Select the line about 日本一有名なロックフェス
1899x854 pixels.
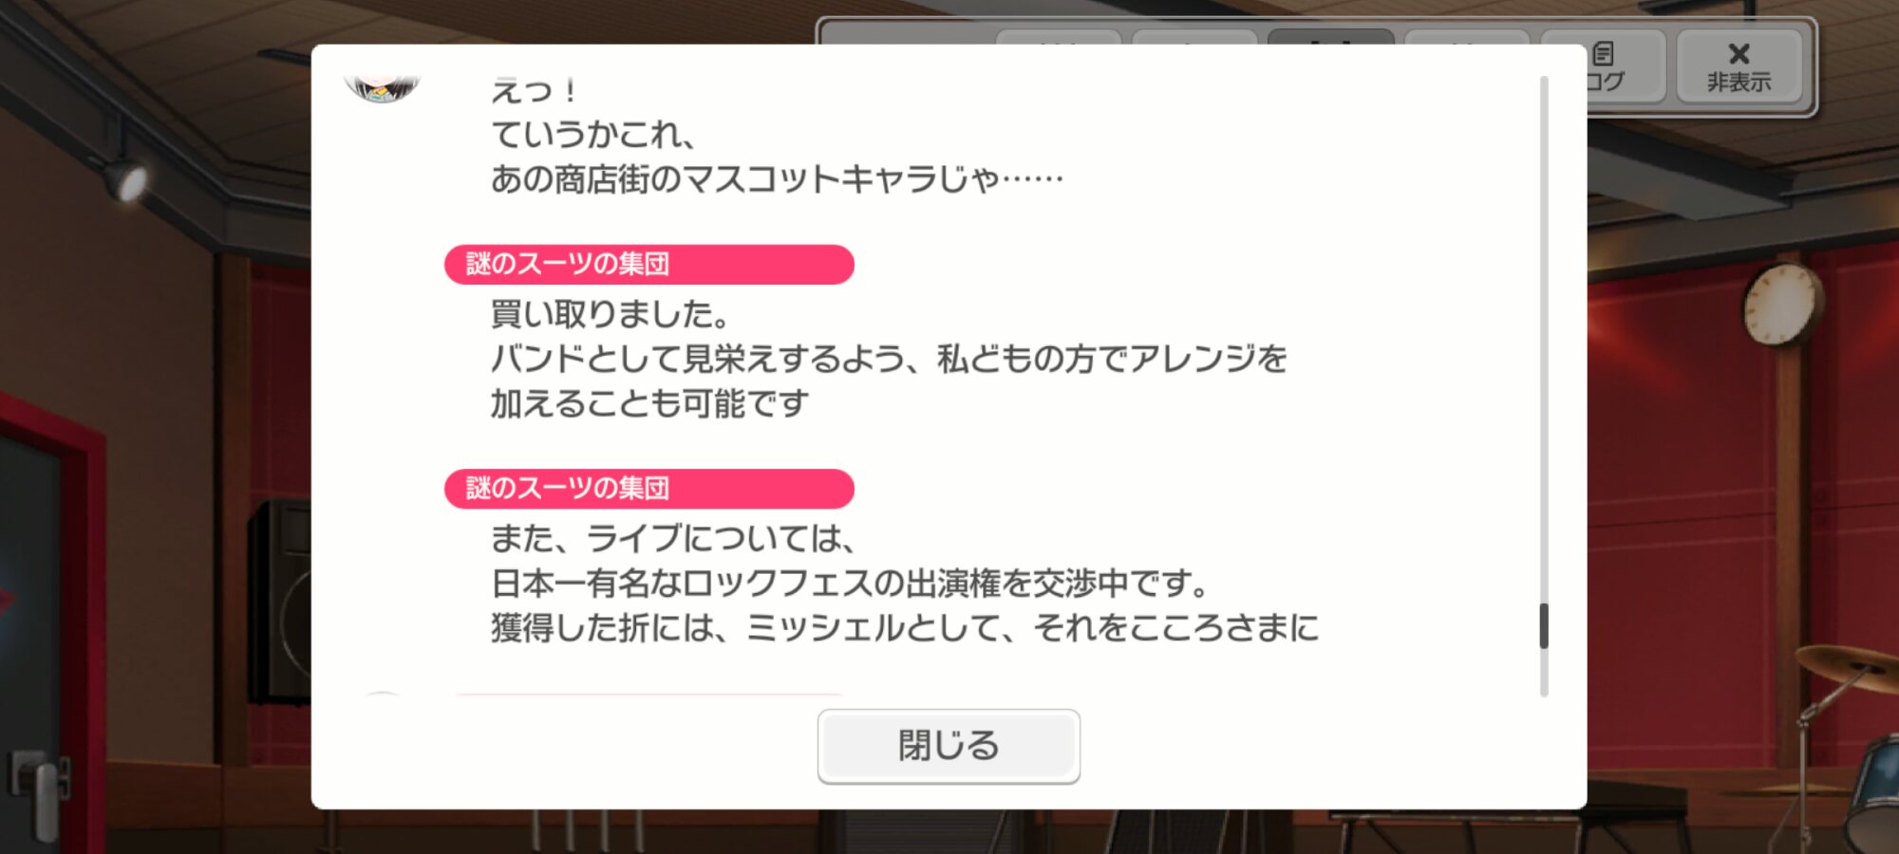coord(851,583)
